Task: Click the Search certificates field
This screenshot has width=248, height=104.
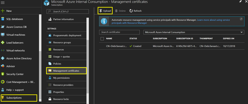Action: pyautogui.click(x=119, y=32)
